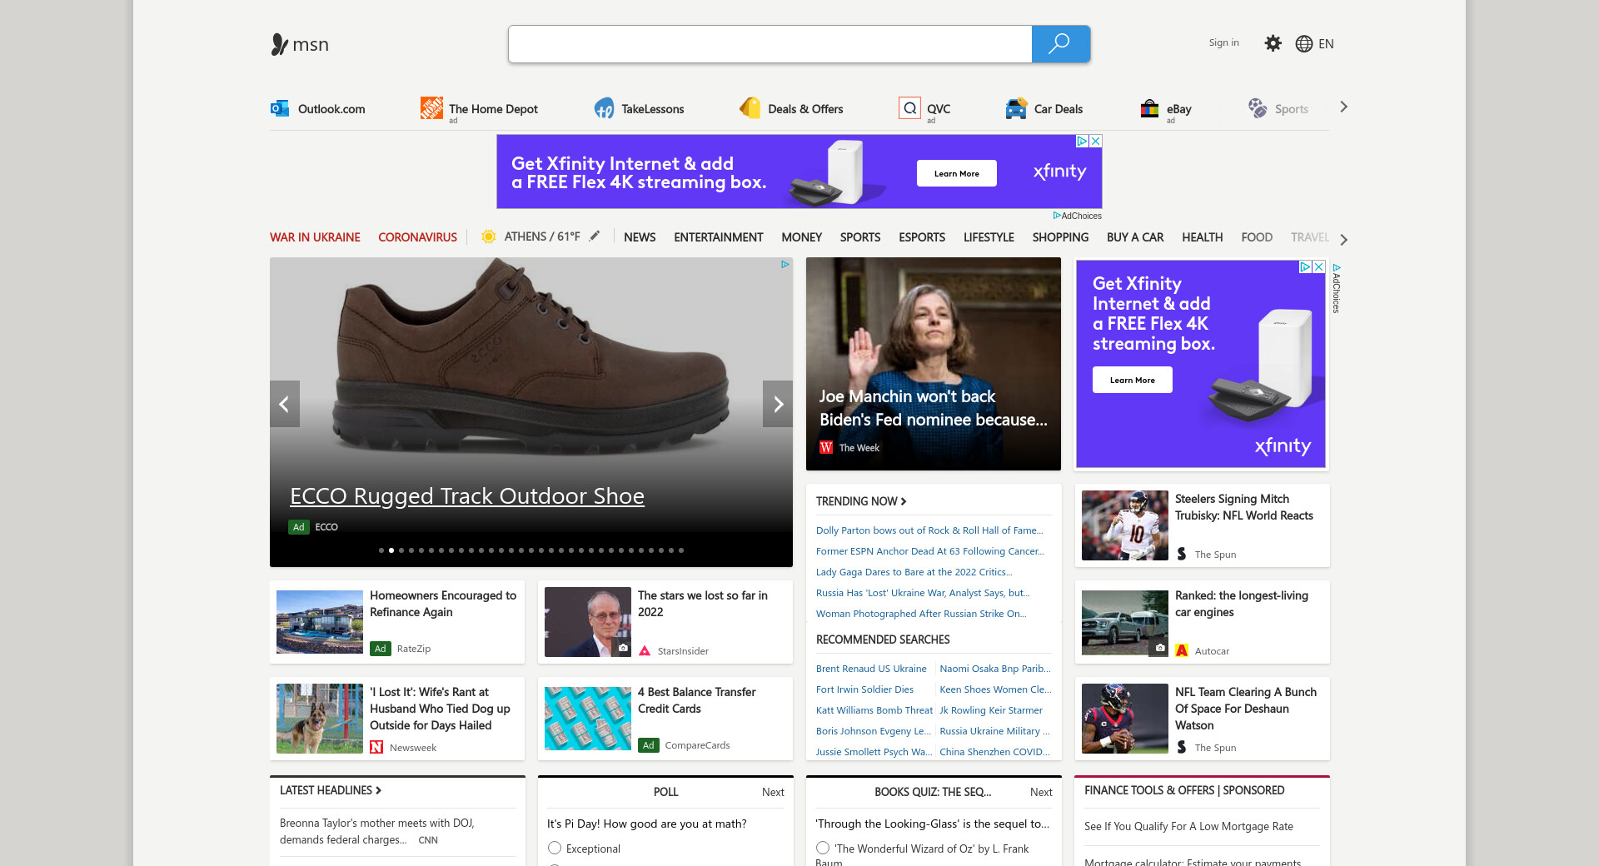Open the Outlook.com shortcut icon
This screenshot has height=866, width=1599.
pos(280,108)
